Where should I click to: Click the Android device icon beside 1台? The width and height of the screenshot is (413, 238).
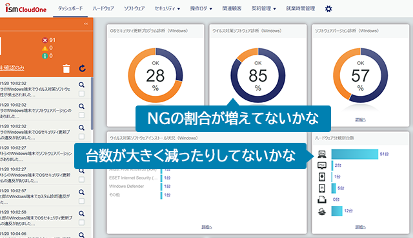(x=322, y=177)
